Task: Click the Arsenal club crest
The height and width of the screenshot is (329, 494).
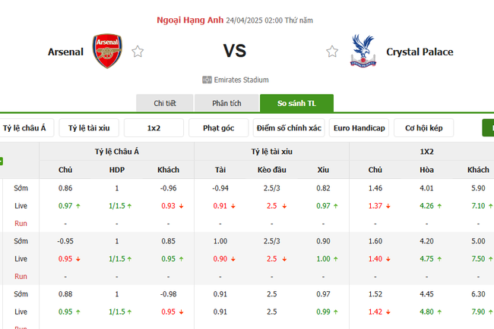Action: (106, 52)
